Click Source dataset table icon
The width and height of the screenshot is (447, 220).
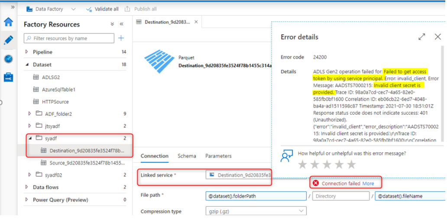pyautogui.click(x=44, y=163)
